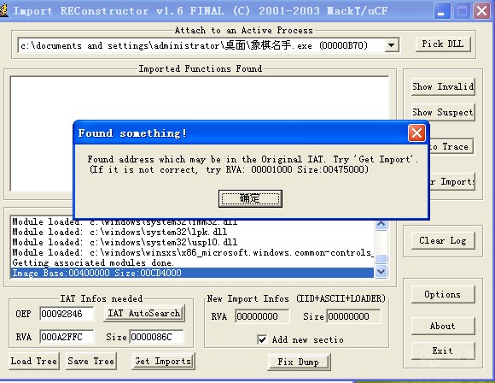Click the Import REConstructor title bar icon

pos(3,10)
